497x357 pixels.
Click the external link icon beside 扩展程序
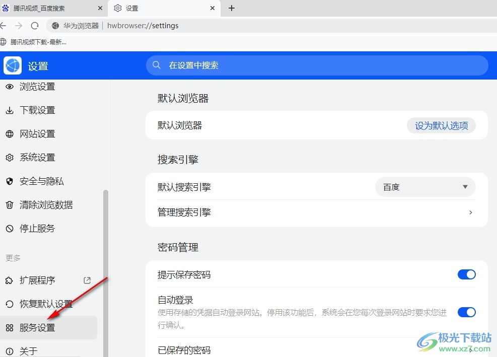[x=87, y=280]
